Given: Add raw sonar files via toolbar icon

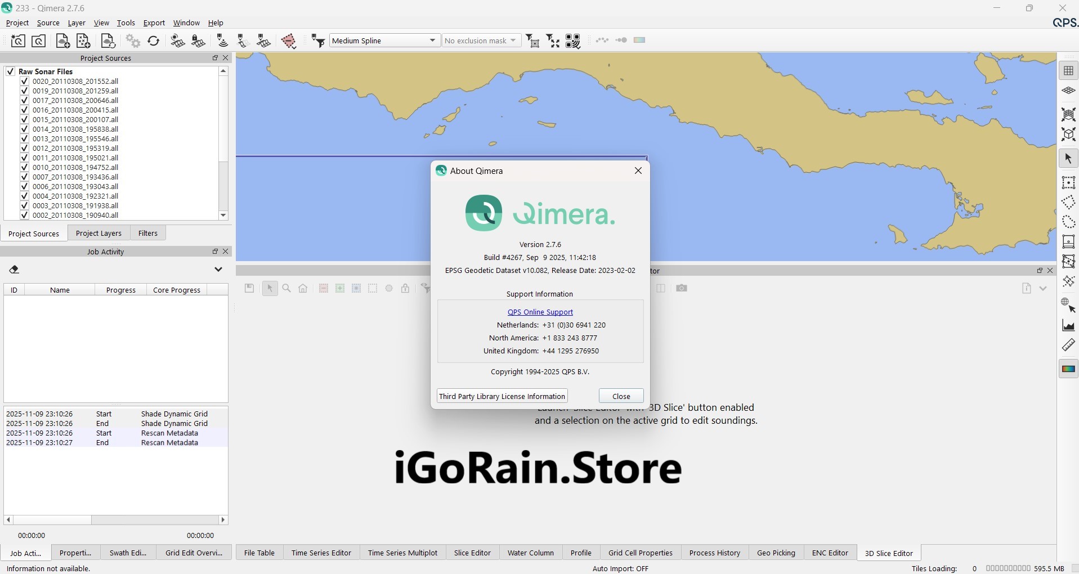Looking at the screenshot, I should point(62,41).
